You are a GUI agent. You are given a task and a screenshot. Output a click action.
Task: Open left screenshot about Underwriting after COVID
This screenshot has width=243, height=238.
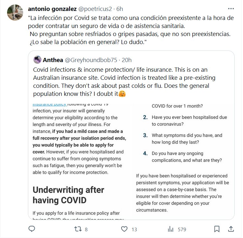point(80,160)
